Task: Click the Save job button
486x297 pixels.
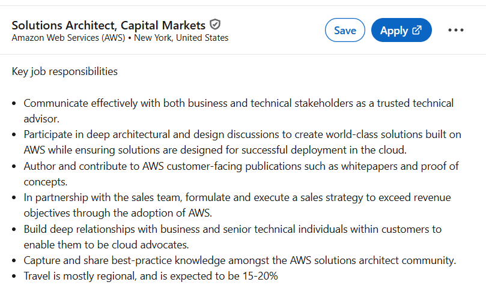Action: coord(345,31)
